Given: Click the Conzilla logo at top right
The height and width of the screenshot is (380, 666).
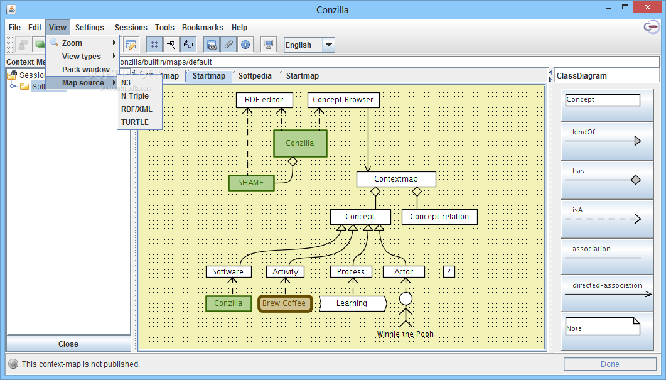Looking at the screenshot, I should (652, 27).
